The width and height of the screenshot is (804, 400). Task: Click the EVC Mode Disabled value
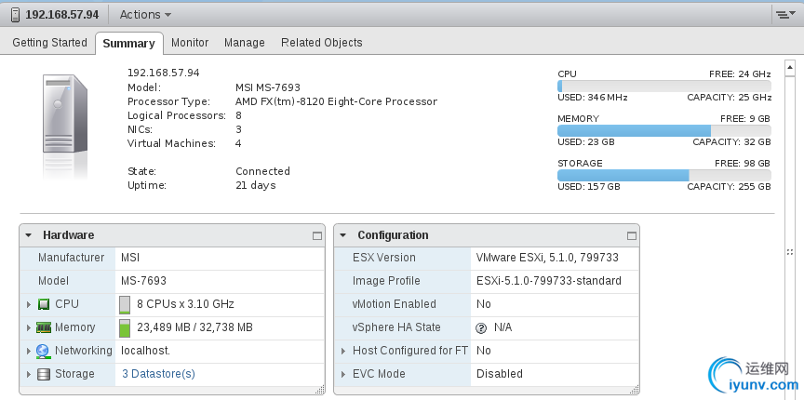500,374
